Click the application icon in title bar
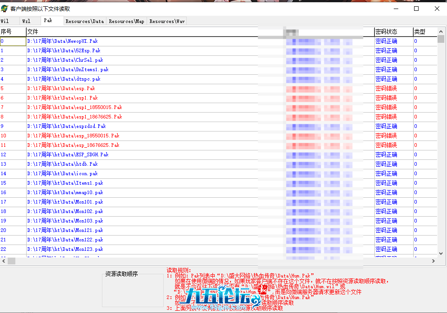447x313 pixels. tap(4, 9)
